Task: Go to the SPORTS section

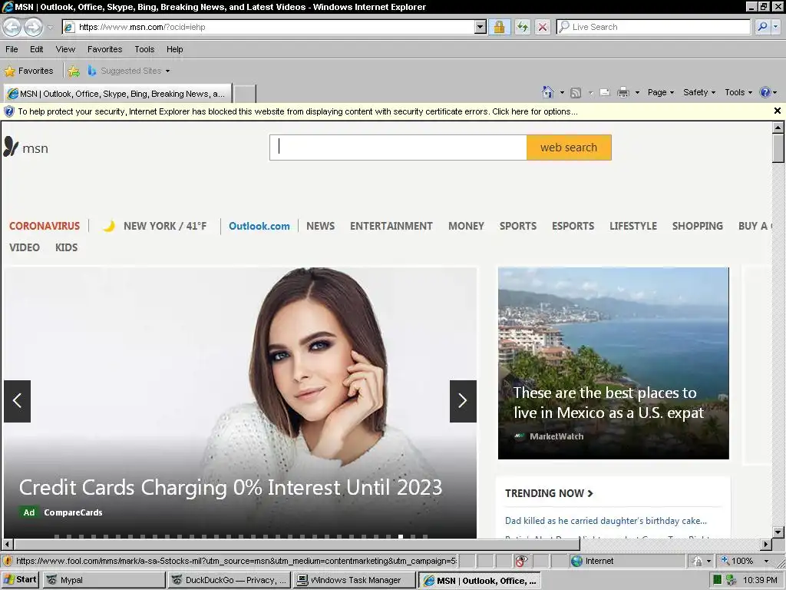Action: (518, 226)
